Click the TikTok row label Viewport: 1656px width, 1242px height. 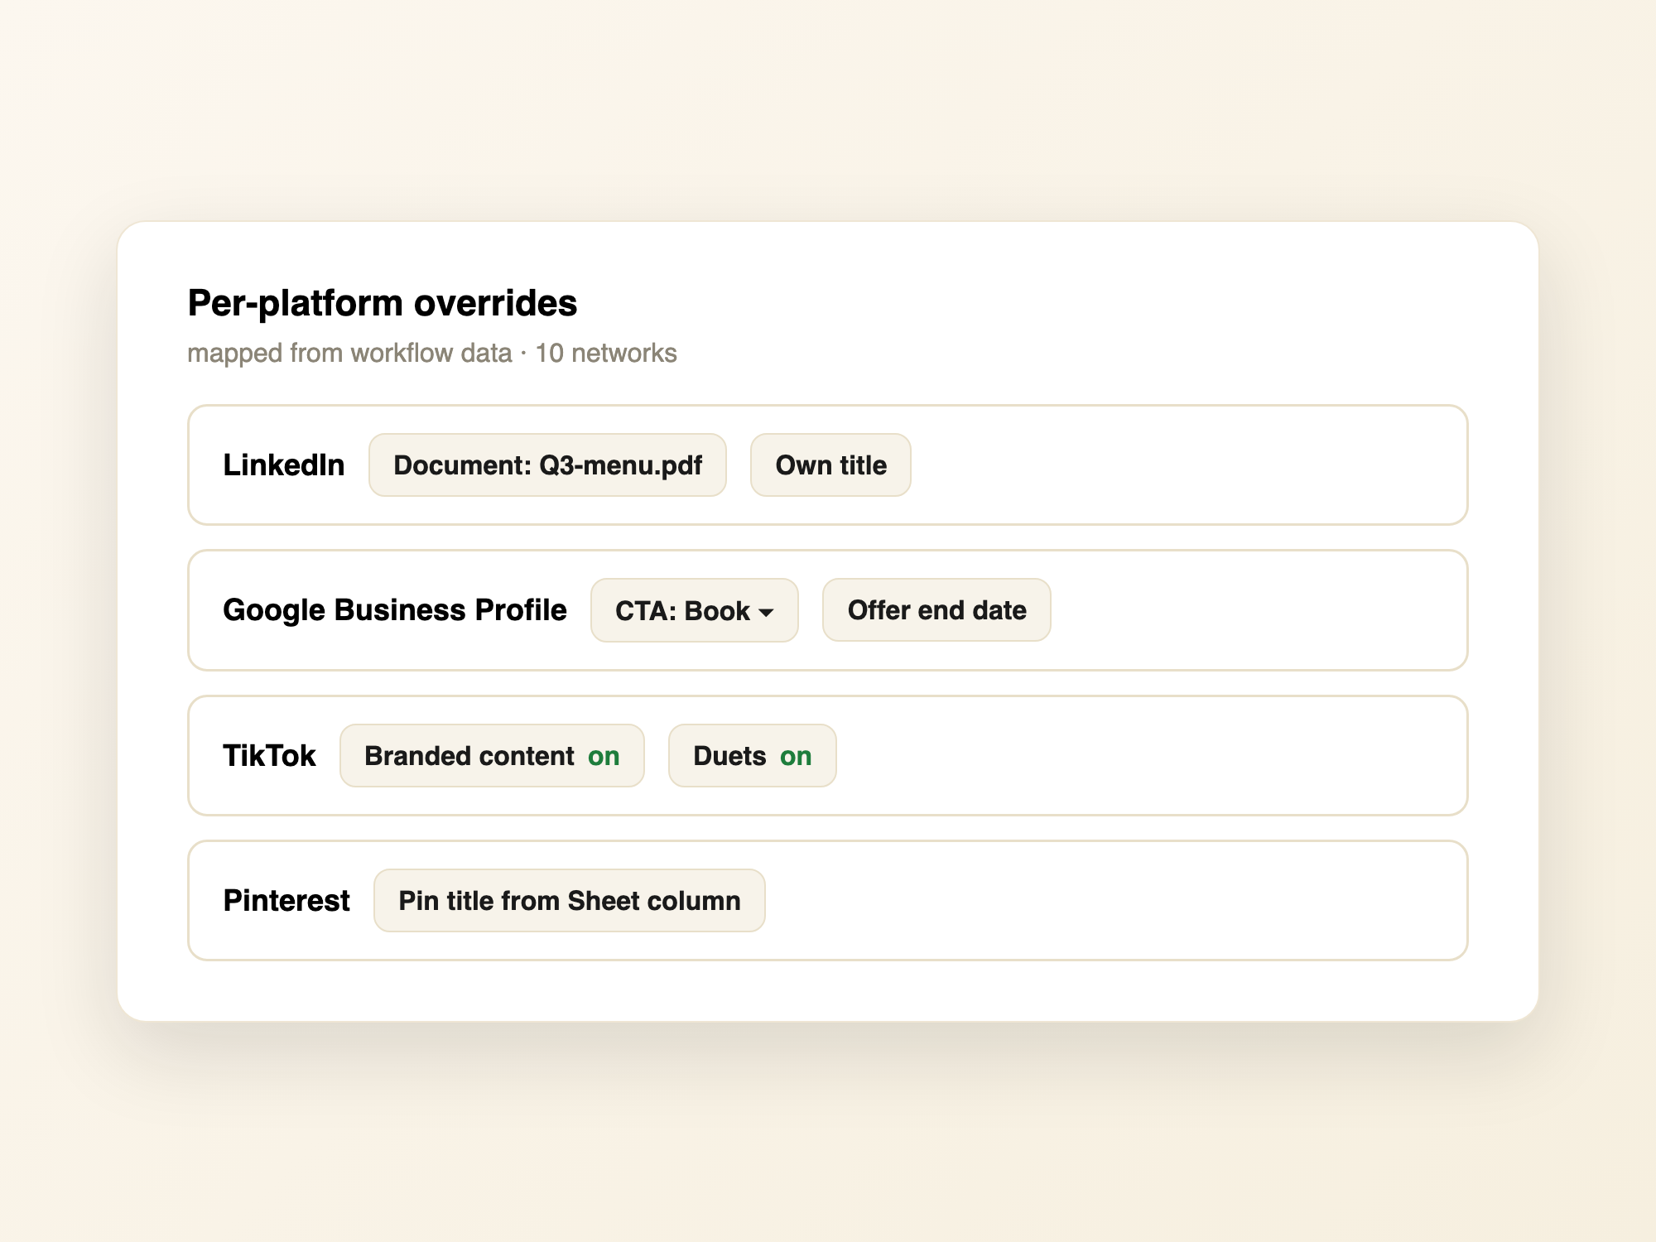click(x=269, y=756)
